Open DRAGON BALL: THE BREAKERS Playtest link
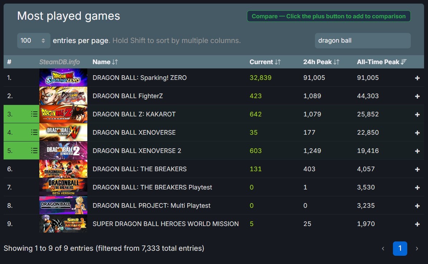The width and height of the screenshot is (428, 264). point(152,187)
